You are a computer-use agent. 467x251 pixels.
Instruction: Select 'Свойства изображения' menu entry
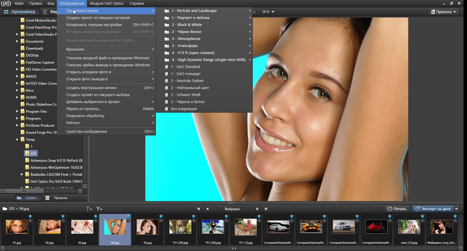(x=86, y=132)
